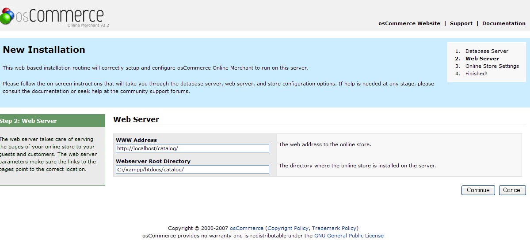Open the Trademark Policy link
This screenshot has height=248, width=530.
pyautogui.click(x=334, y=228)
